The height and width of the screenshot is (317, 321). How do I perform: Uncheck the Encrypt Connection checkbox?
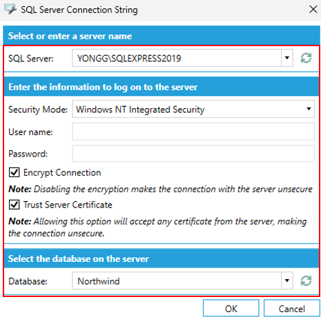pyautogui.click(x=14, y=172)
